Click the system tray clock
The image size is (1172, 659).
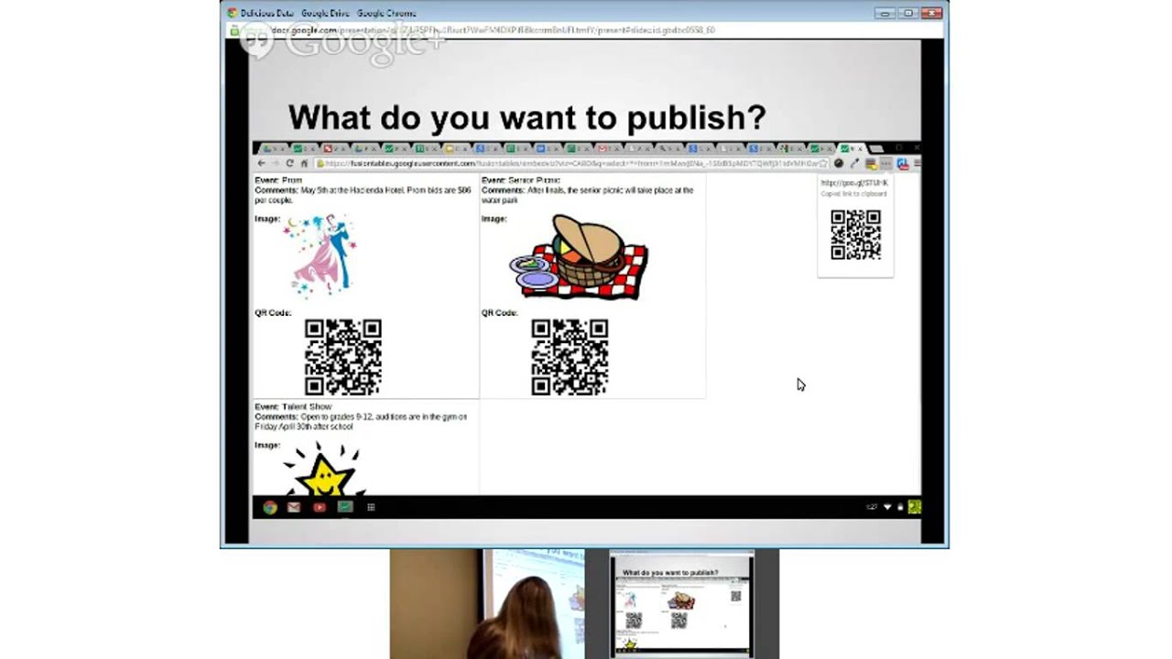(872, 507)
